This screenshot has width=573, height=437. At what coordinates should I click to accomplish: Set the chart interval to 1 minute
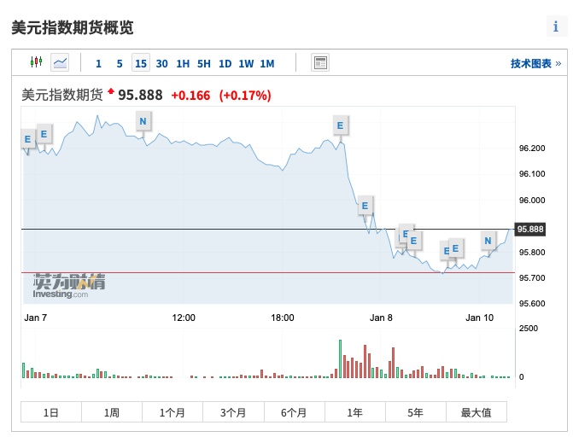(98, 63)
